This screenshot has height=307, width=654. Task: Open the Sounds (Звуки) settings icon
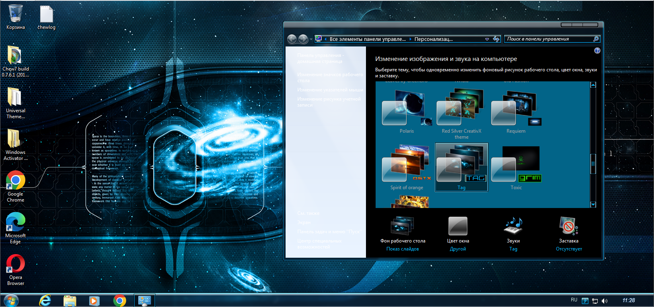(513, 226)
